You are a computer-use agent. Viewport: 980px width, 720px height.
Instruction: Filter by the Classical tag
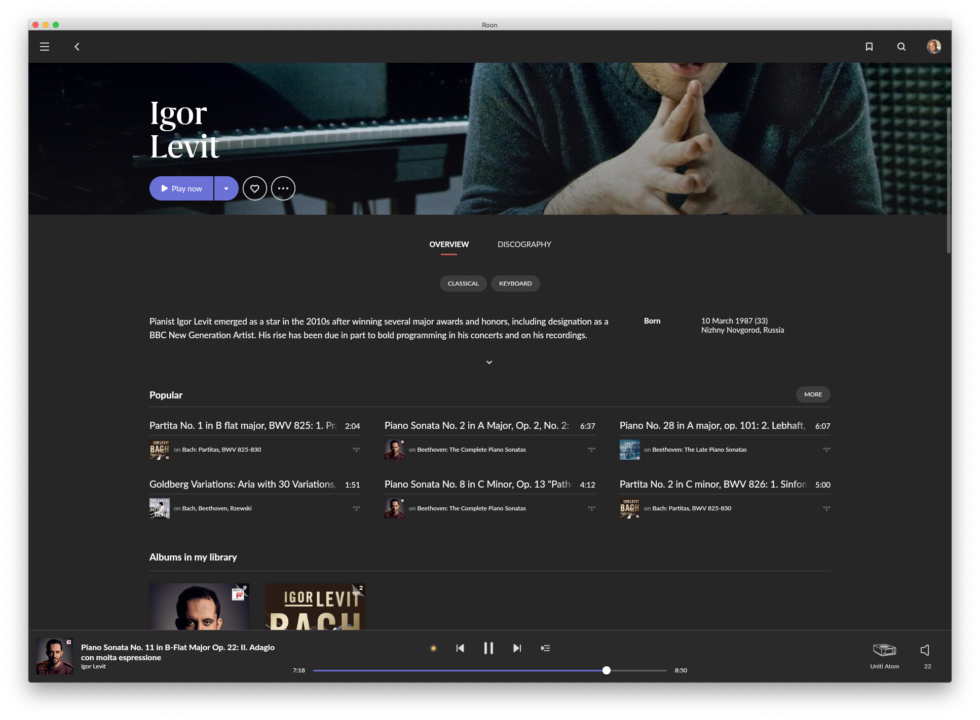click(463, 284)
